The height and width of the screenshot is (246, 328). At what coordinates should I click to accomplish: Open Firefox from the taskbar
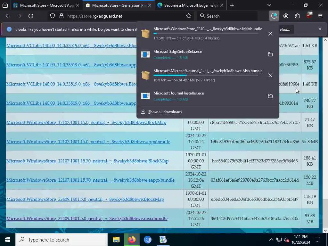point(132,240)
